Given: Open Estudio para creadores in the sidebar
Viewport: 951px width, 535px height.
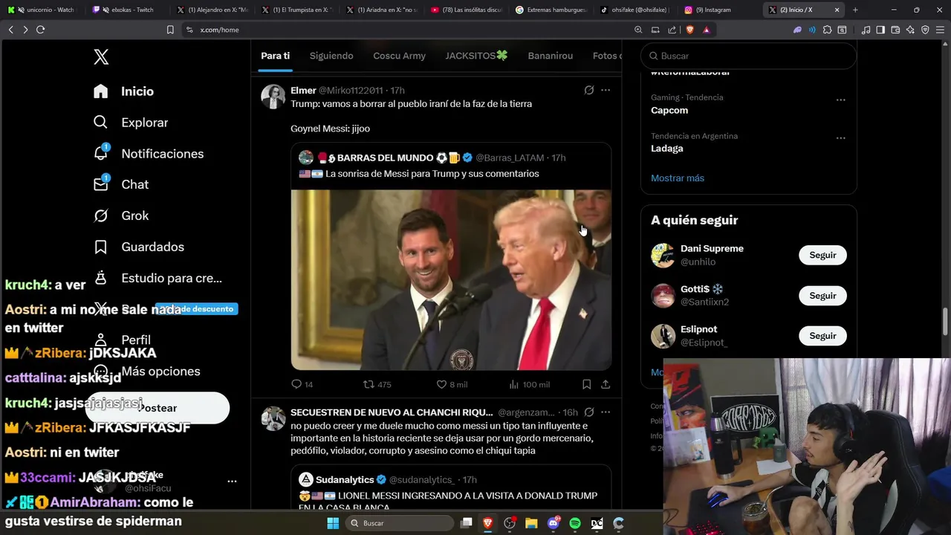Looking at the screenshot, I should (x=158, y=278).
